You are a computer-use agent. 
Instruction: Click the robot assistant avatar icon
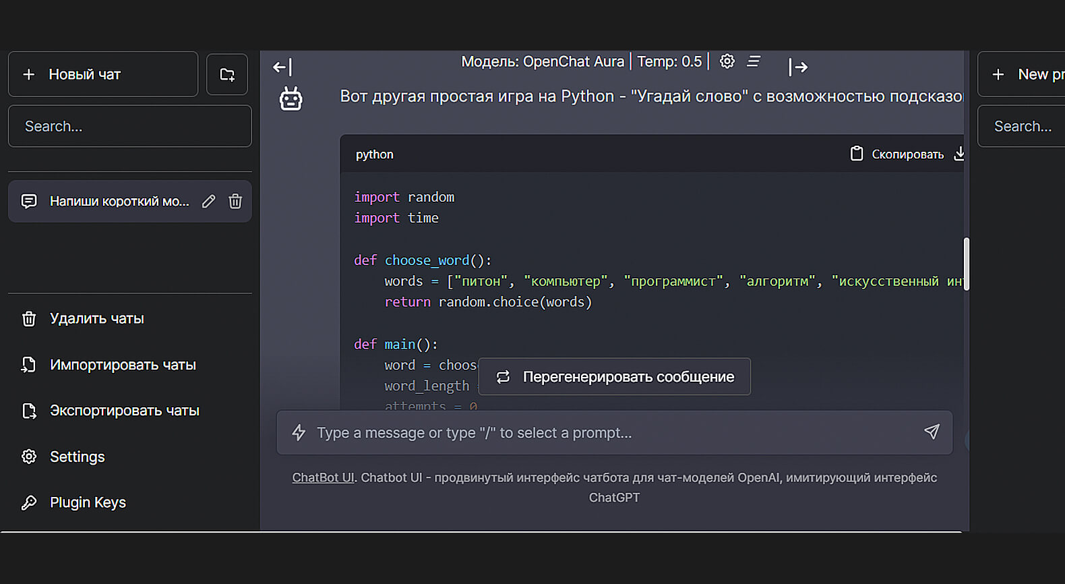point(291,98)
